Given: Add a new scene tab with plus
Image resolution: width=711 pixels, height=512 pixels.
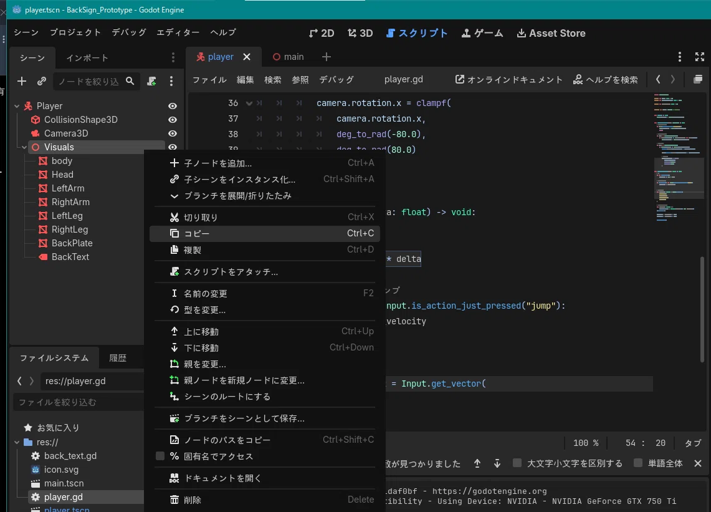Looking at the screenshot, I should pos(326,57).
